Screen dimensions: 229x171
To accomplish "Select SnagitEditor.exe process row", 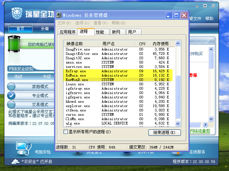I will (118, 54).
